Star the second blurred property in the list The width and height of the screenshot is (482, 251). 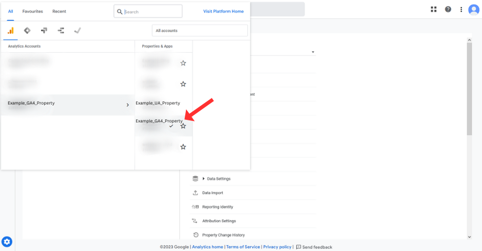point(183,84)
